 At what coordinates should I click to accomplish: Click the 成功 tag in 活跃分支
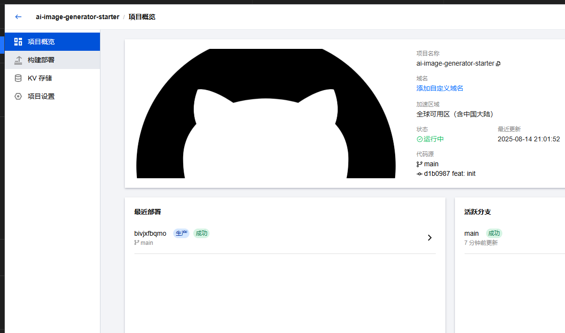(494, 233)
